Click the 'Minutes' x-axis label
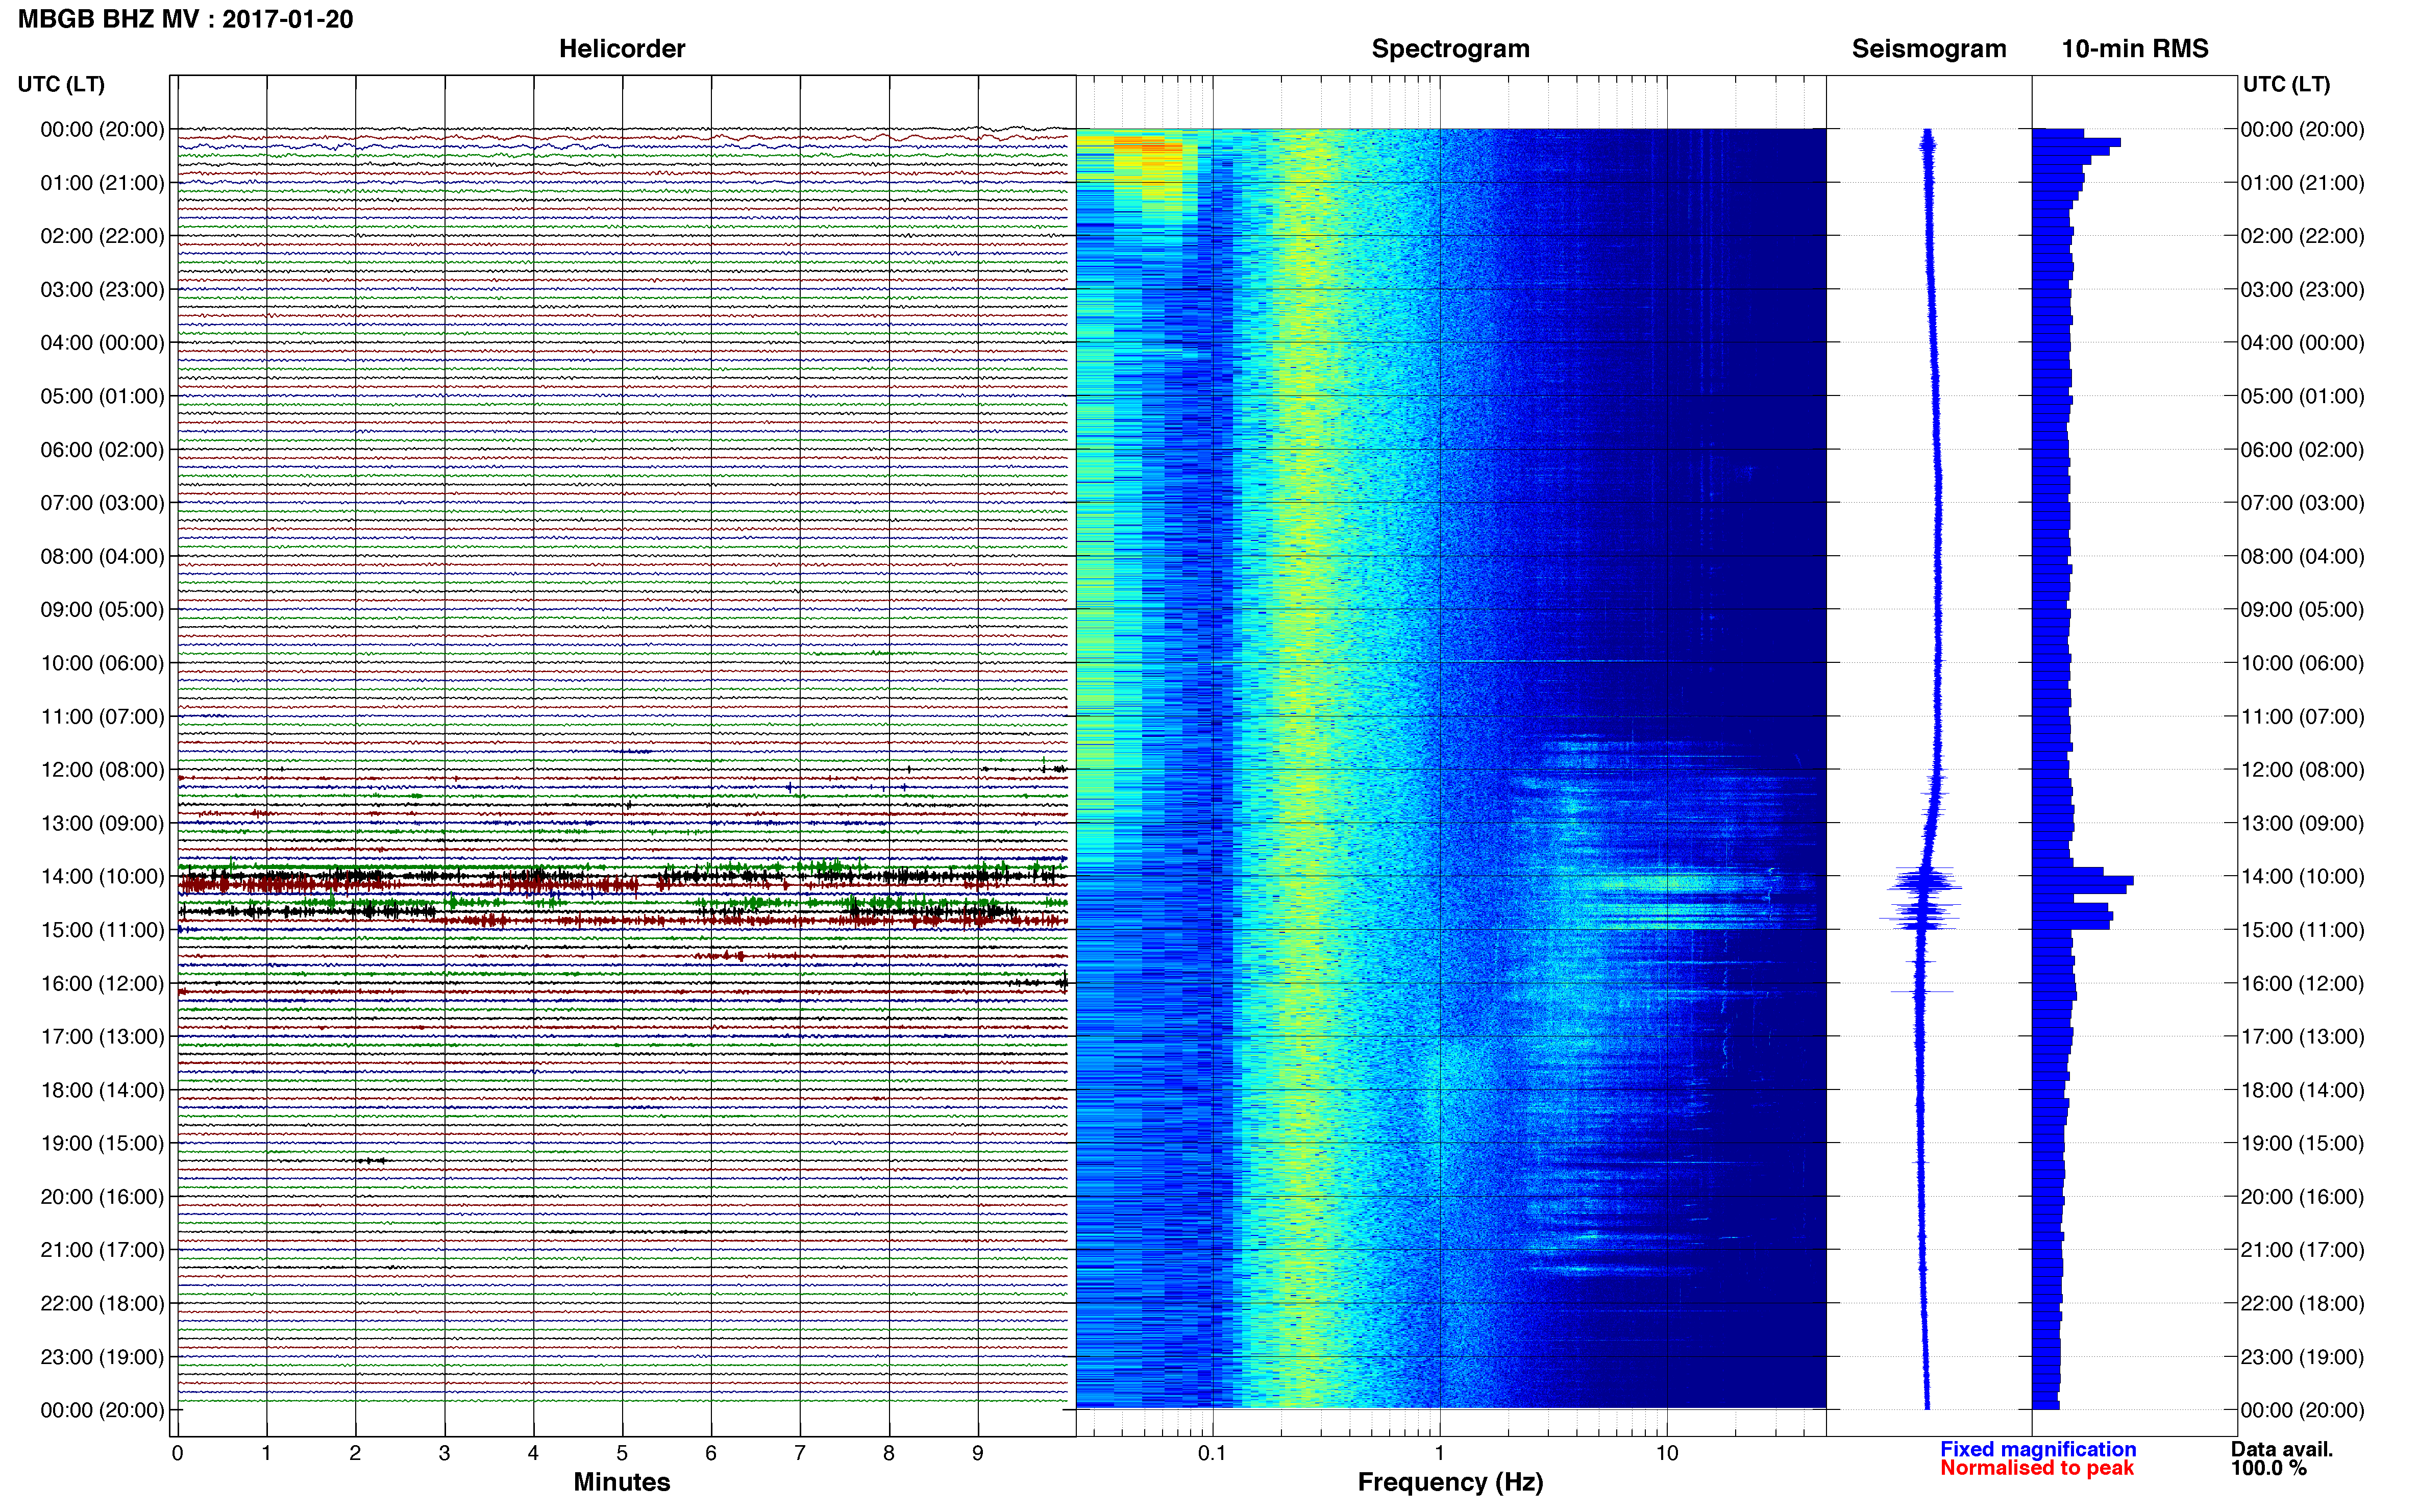2419x1512 pixels. pyautogui.click(x=621, y=1482)
